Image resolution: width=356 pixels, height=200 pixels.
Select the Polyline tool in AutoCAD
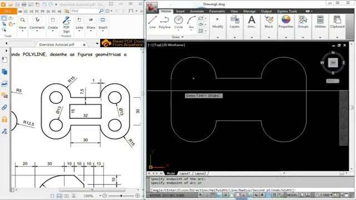[165, 22]
